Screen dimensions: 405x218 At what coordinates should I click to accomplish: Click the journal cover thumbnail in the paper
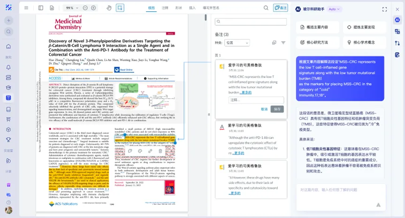[x=170, y=187]
